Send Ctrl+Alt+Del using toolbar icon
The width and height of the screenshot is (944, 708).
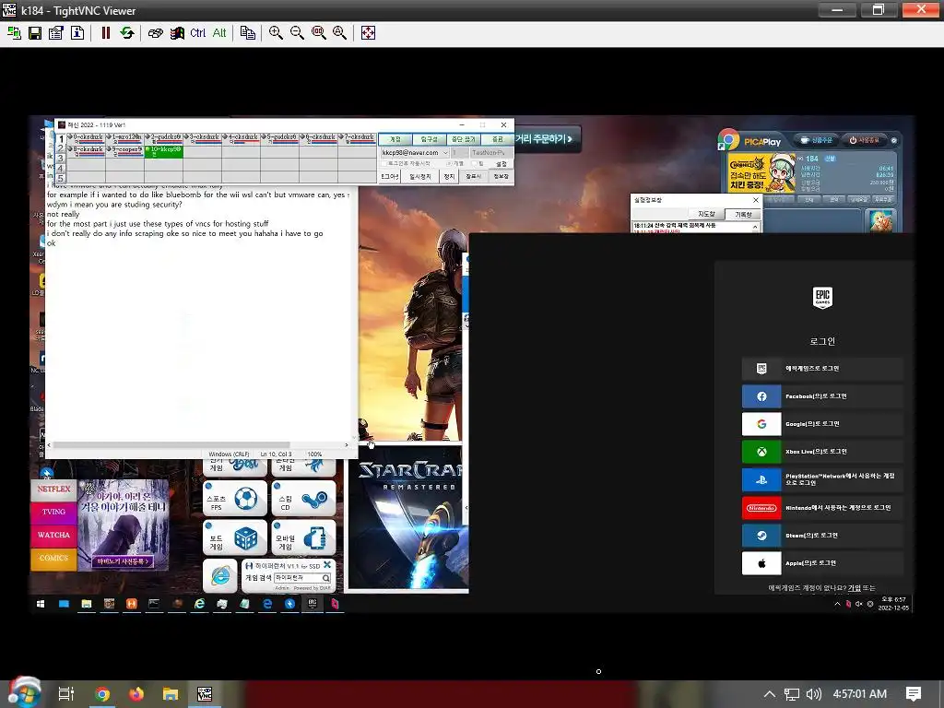click(155, 33)
